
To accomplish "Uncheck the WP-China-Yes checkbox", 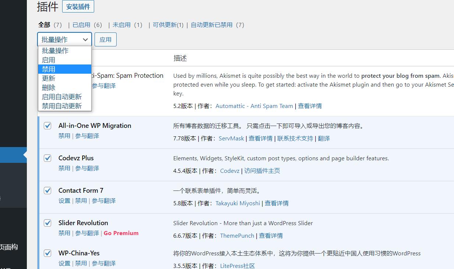I will point(47,253).
